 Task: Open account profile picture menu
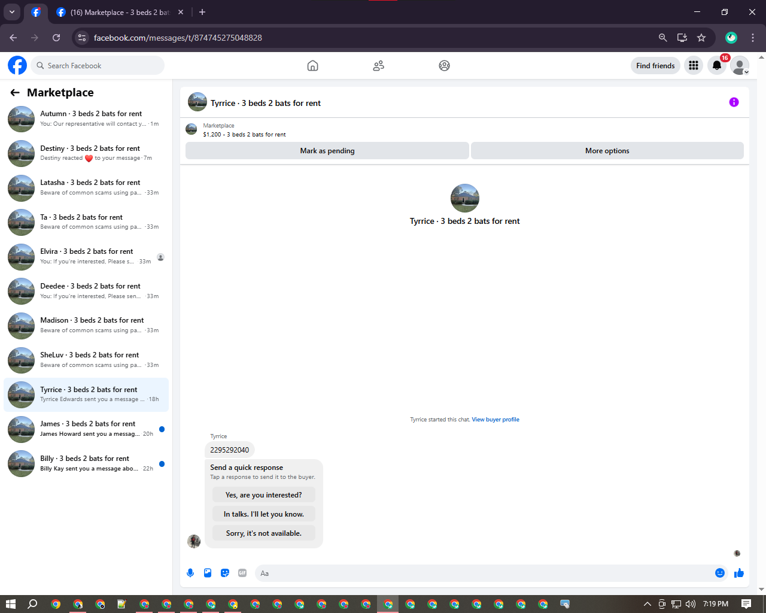[740, 66]
